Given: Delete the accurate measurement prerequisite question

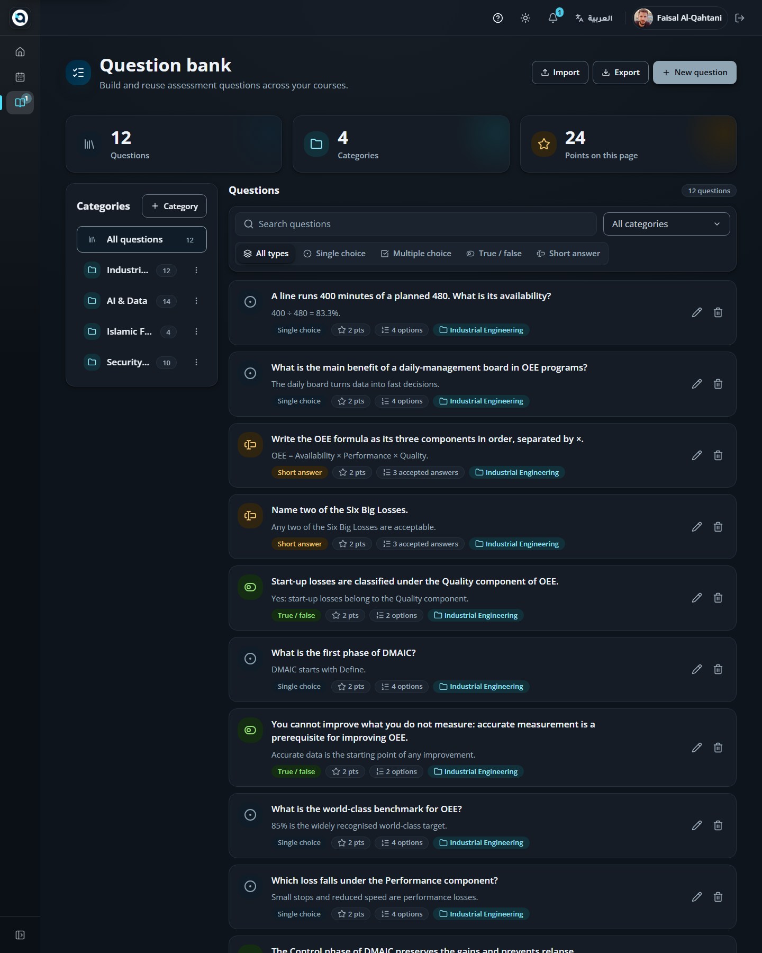Looking at the screenshot, I should (718, 748).
